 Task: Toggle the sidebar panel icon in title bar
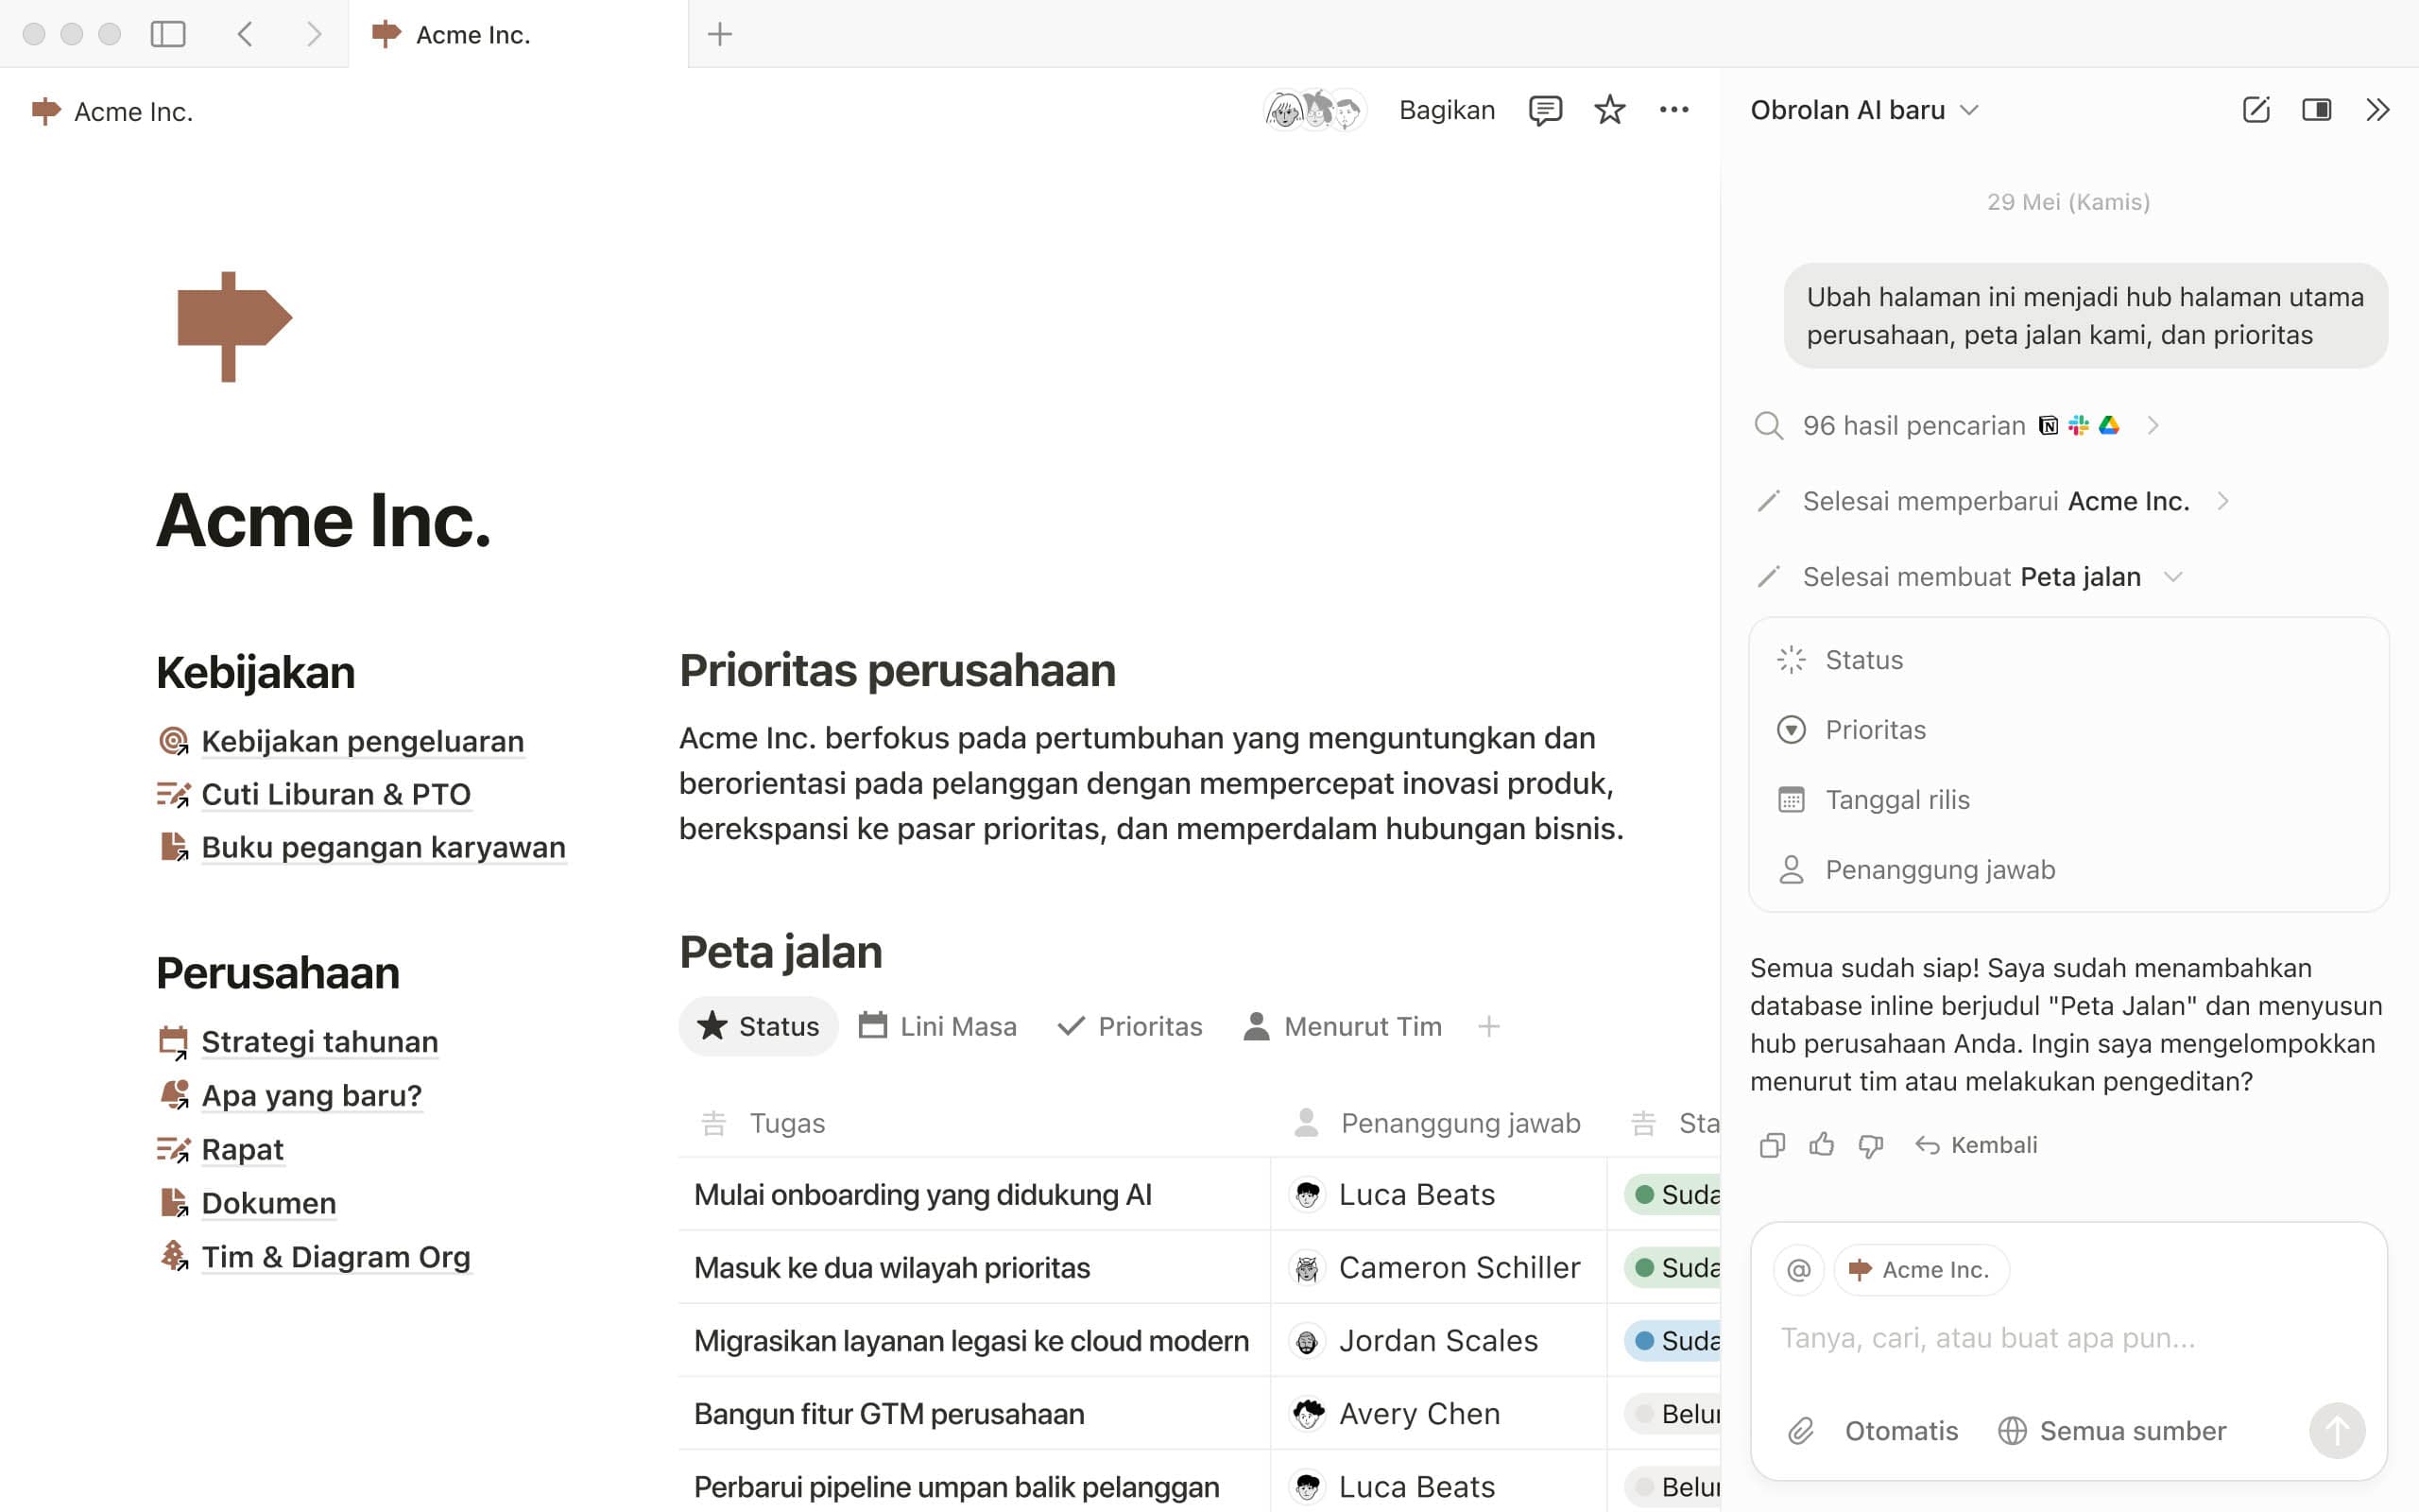click(168, 34)
